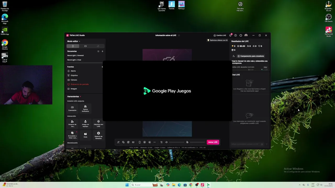Select the landscape screen layout button
335x188 pixels.
coord(85,46)
